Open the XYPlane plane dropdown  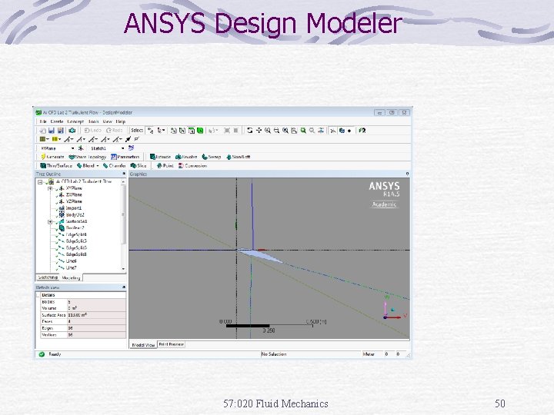pyautogui.click(x=73, y=148)
